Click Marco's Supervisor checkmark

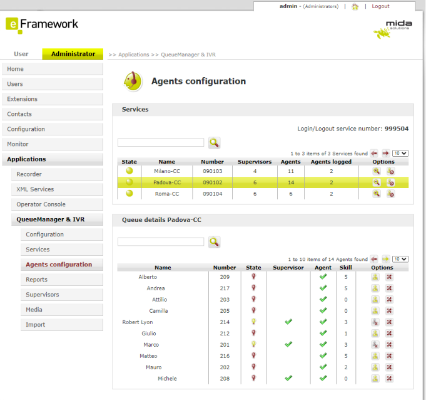click(x=288, y=344)
